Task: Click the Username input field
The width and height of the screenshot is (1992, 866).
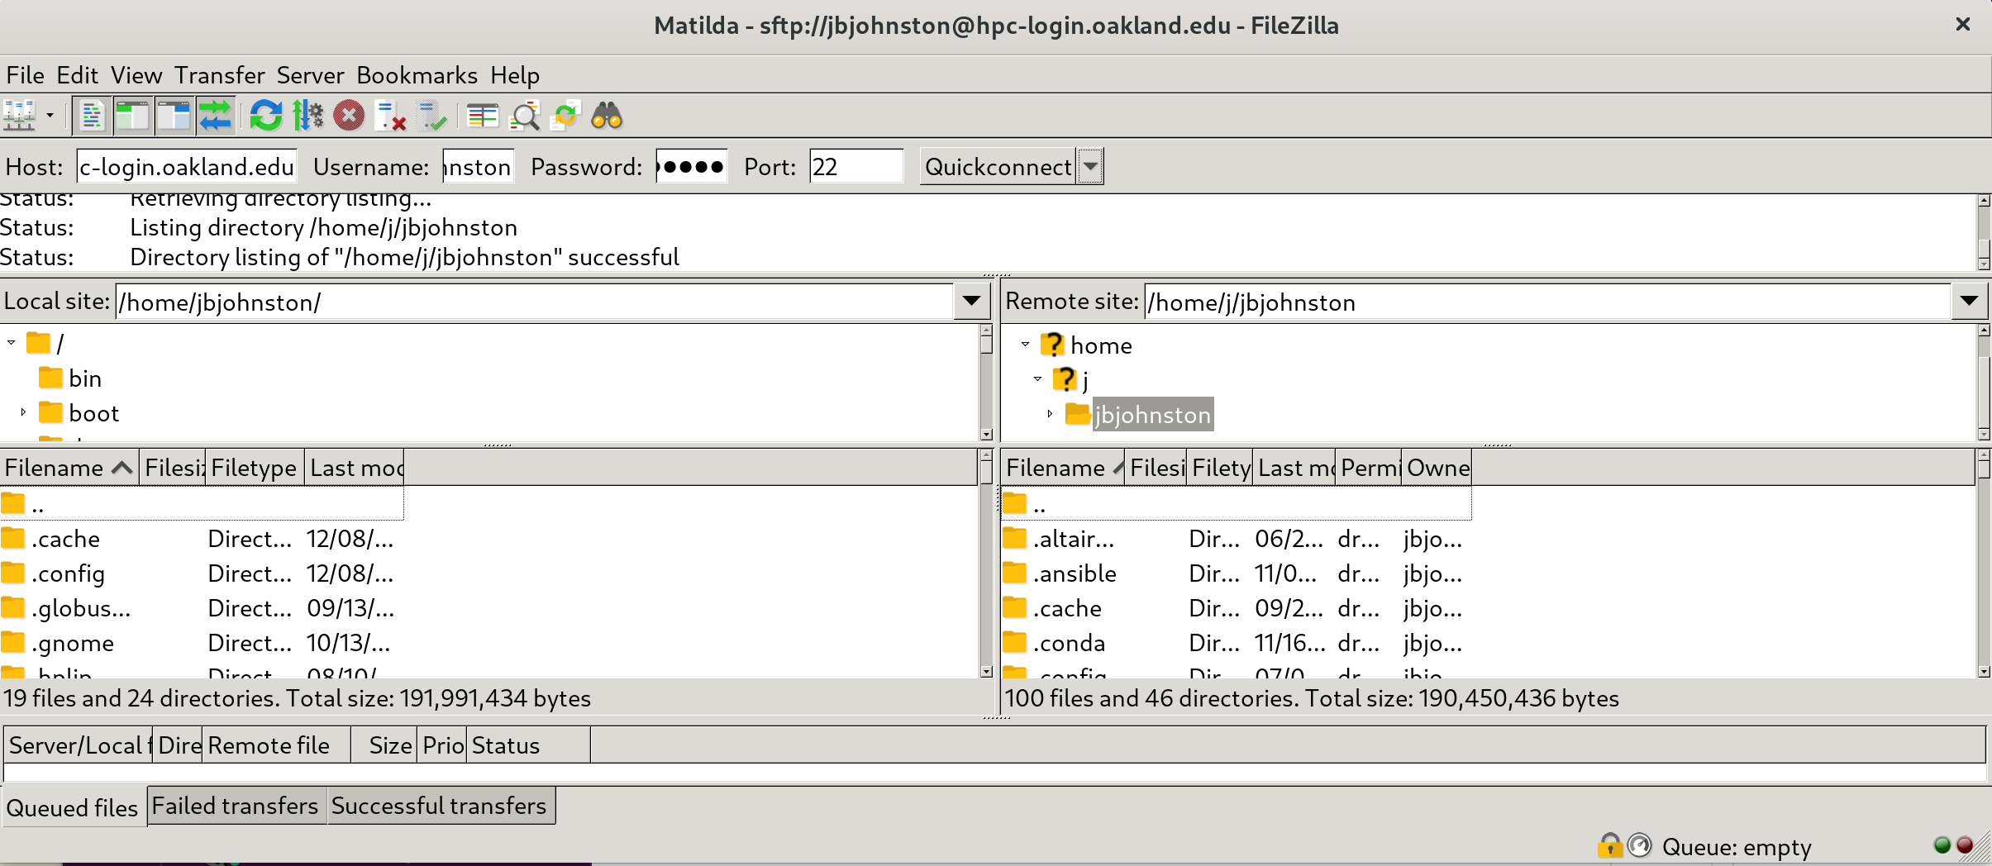Action: (479, 167)
